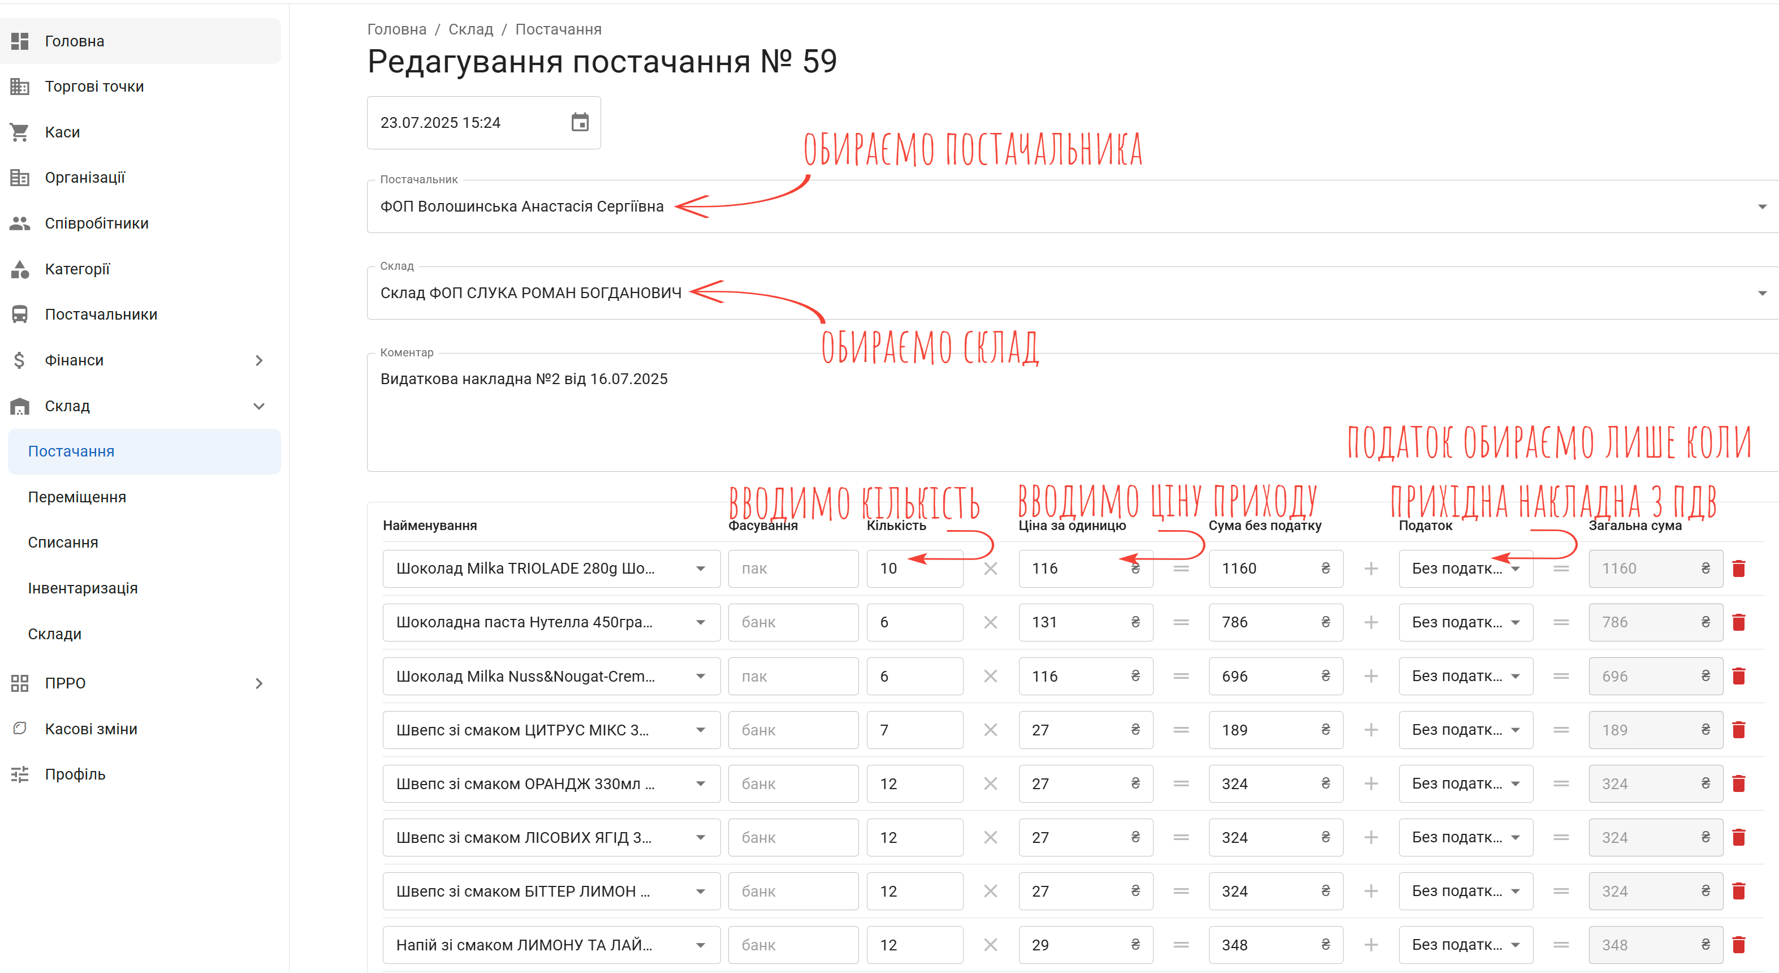Click the Співробітники people icon
The width and height of the screenshot is (1779, 973).
pyautogui.click(x=19, y=223)
